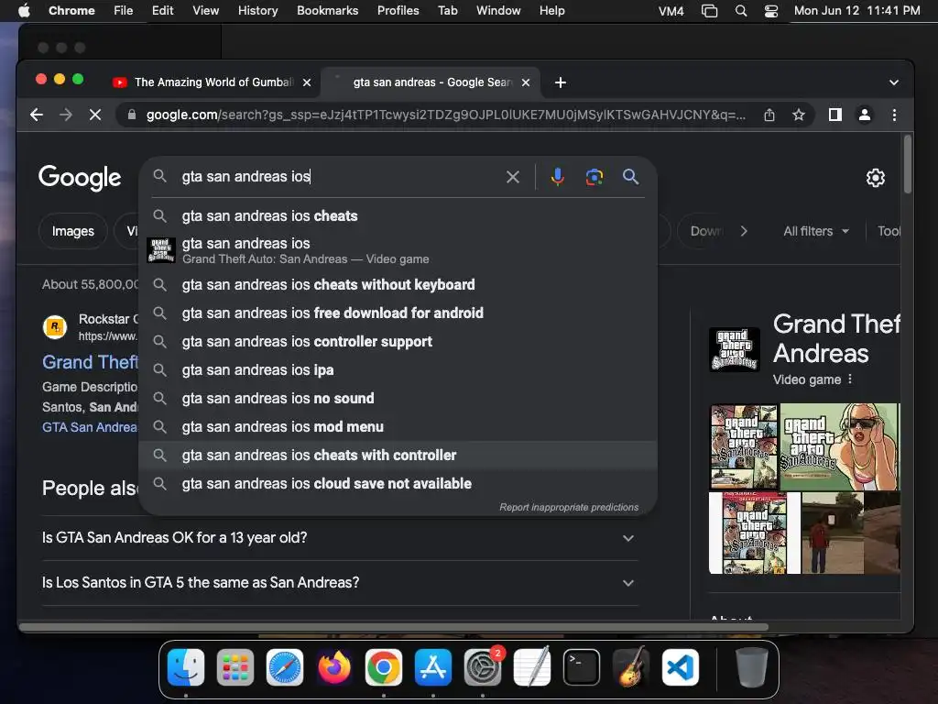Open a new tab with plus button
This screenshot has width=938, height=704.
pos(560,82)
